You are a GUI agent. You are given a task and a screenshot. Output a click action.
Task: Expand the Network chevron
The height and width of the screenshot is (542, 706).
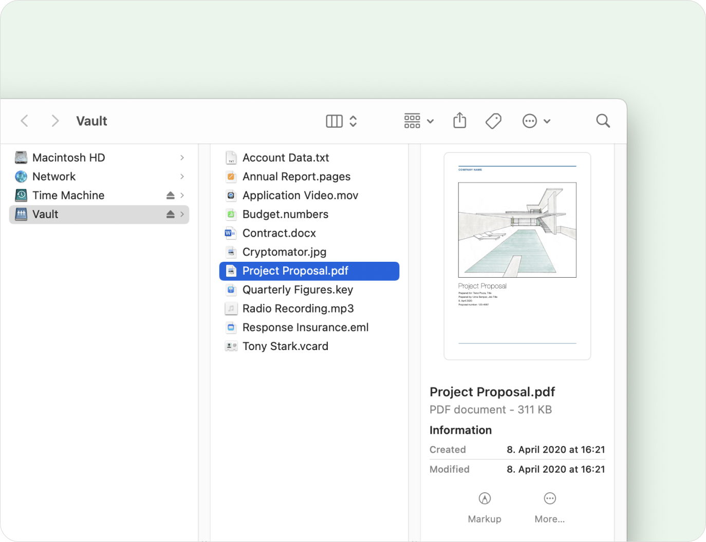coord(182,177)
